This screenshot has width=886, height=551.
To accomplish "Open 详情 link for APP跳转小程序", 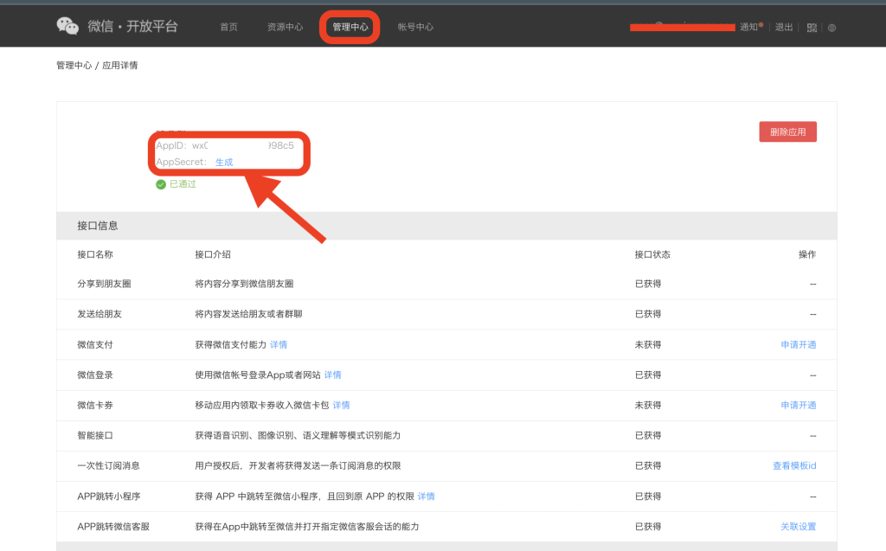I will (x=427, y=496).
